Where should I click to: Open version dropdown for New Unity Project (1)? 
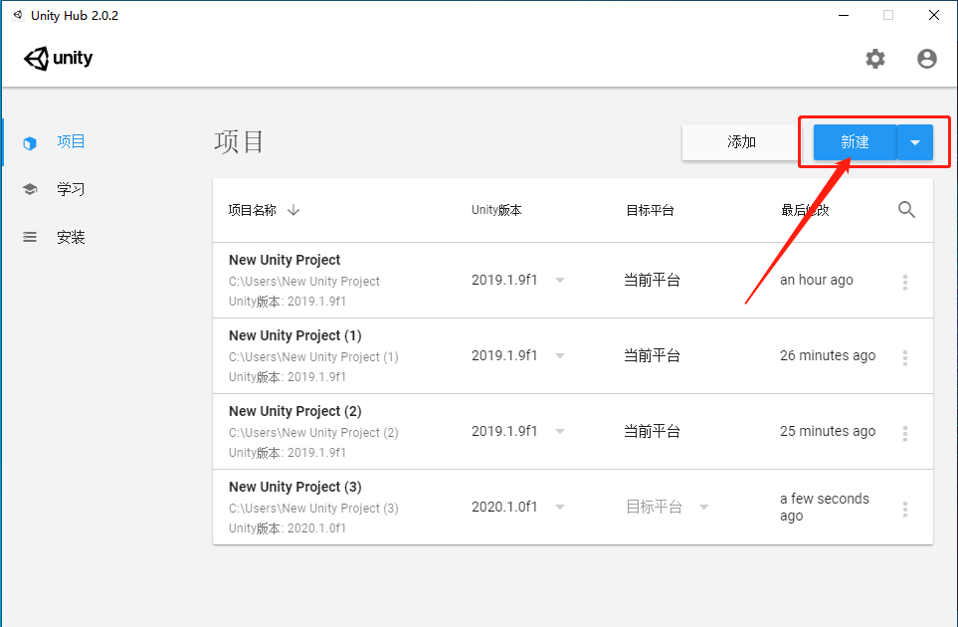(560, 355)
